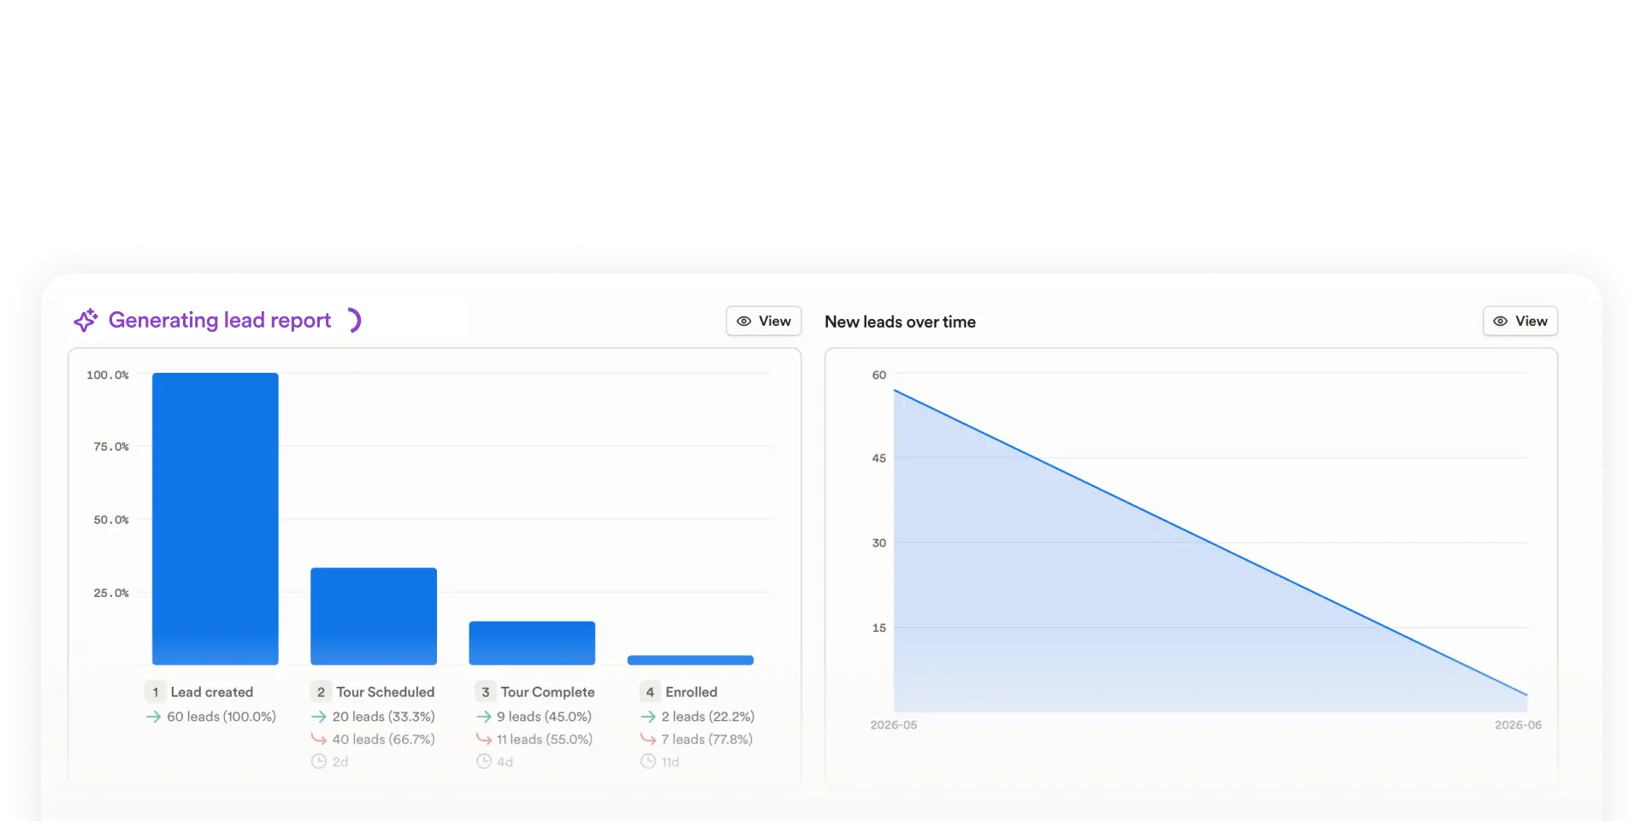Click the 20 leads (33.3%) text
The width and height of the screenshot is (1642, 821).
tap(384, 717)
